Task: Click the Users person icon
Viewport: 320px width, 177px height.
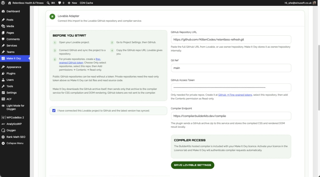Action: (x=3, y=80)
